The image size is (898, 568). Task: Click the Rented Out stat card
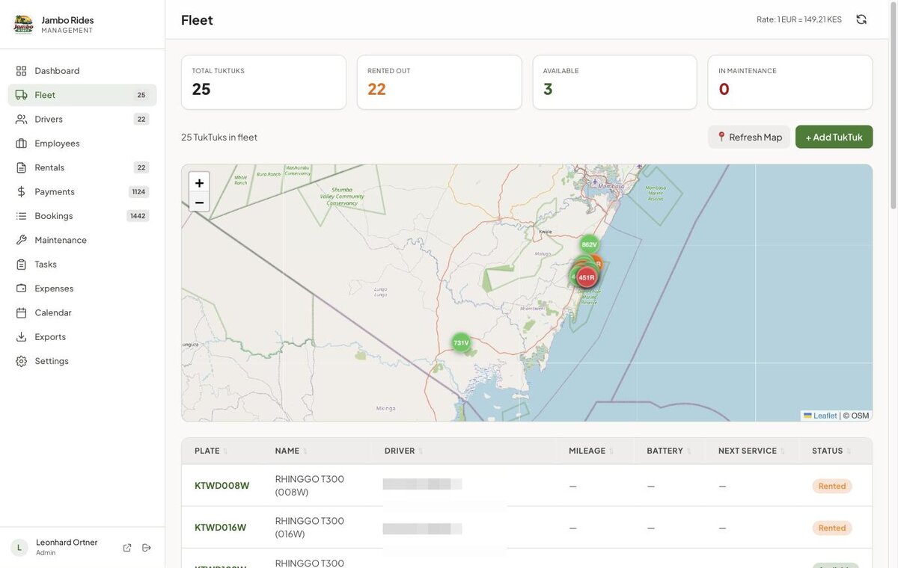coord(439,82)
